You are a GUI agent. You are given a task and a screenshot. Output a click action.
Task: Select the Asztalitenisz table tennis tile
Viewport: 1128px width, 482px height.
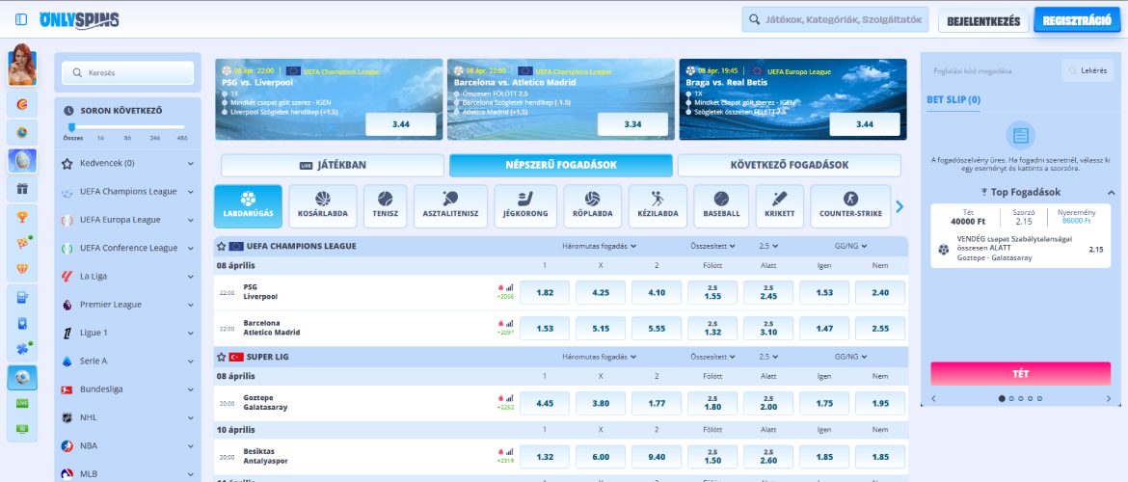click(450, 205)
